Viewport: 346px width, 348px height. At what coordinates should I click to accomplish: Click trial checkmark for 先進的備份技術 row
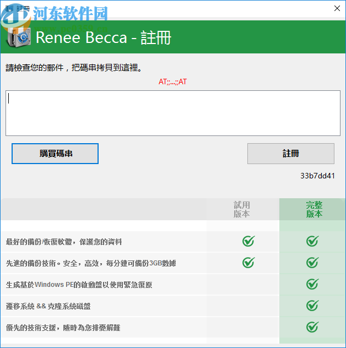point(248,263)
